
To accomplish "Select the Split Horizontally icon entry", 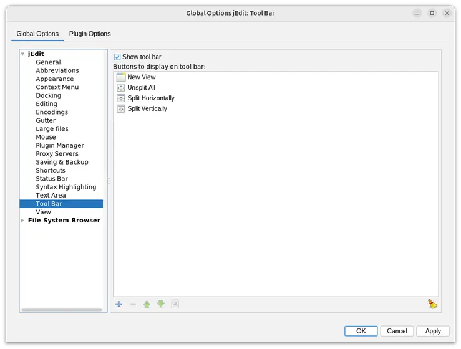I will click(x=121, y=98).
